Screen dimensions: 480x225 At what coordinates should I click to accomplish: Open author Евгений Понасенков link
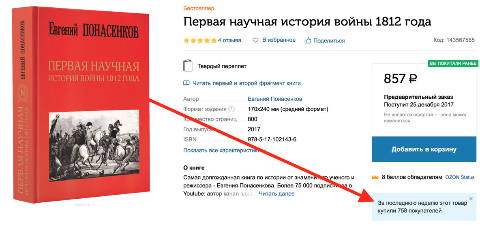click(x=275, y=99)
